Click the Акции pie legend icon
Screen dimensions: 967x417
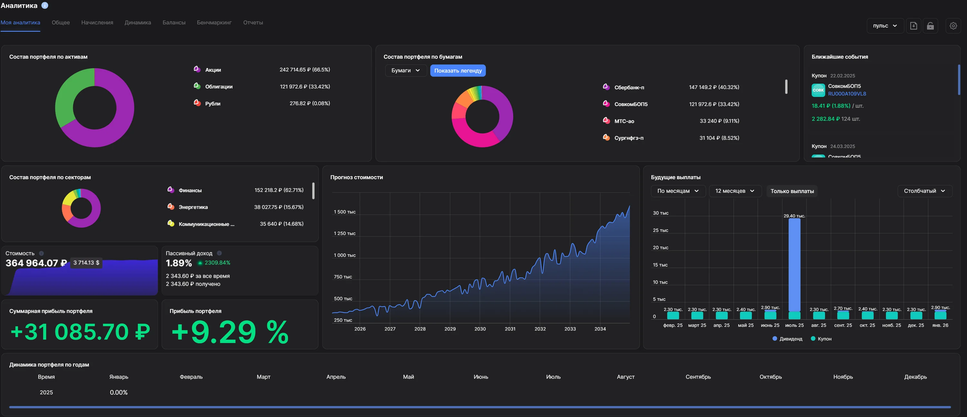click(x=197, y=69)
